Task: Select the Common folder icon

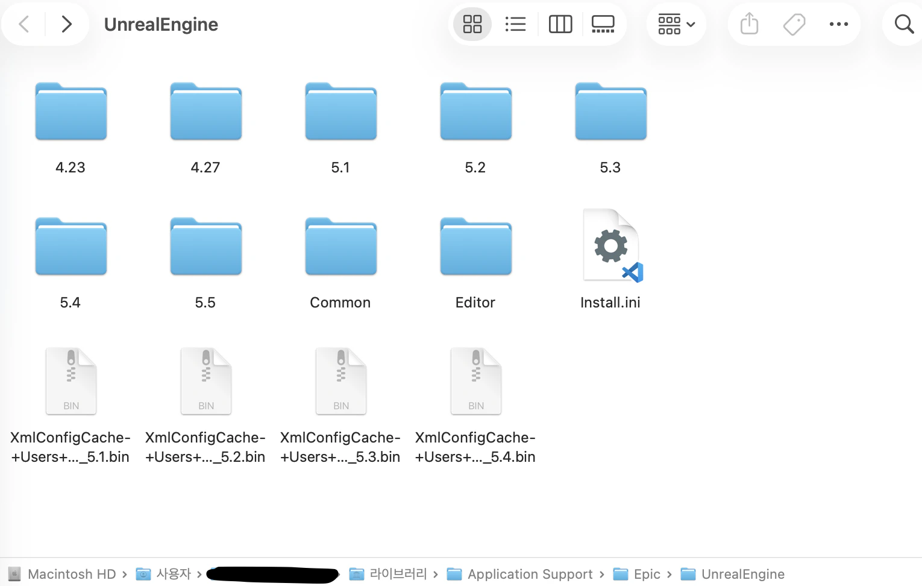Action: 341,247
